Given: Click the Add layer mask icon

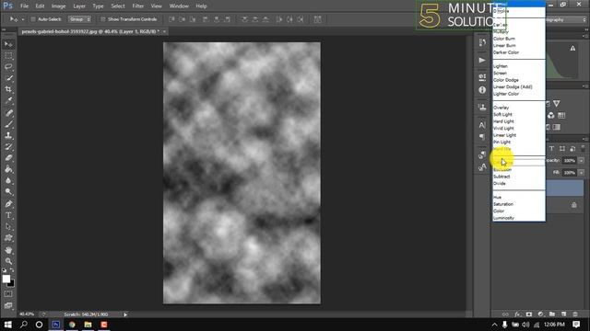Looking at the screenshot, I should 529,314.
